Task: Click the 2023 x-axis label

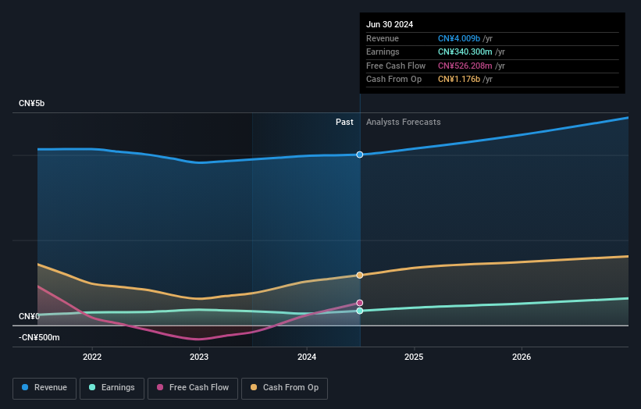Action: [x=199, y=357]
